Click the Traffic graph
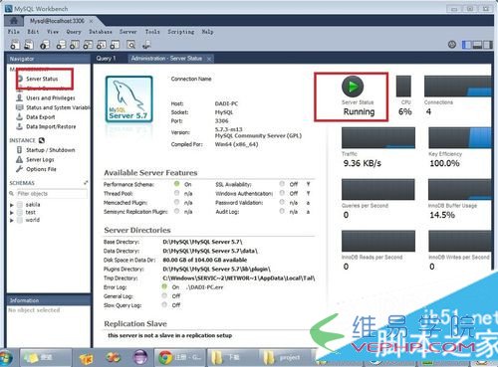 click(x=378, y=137)
